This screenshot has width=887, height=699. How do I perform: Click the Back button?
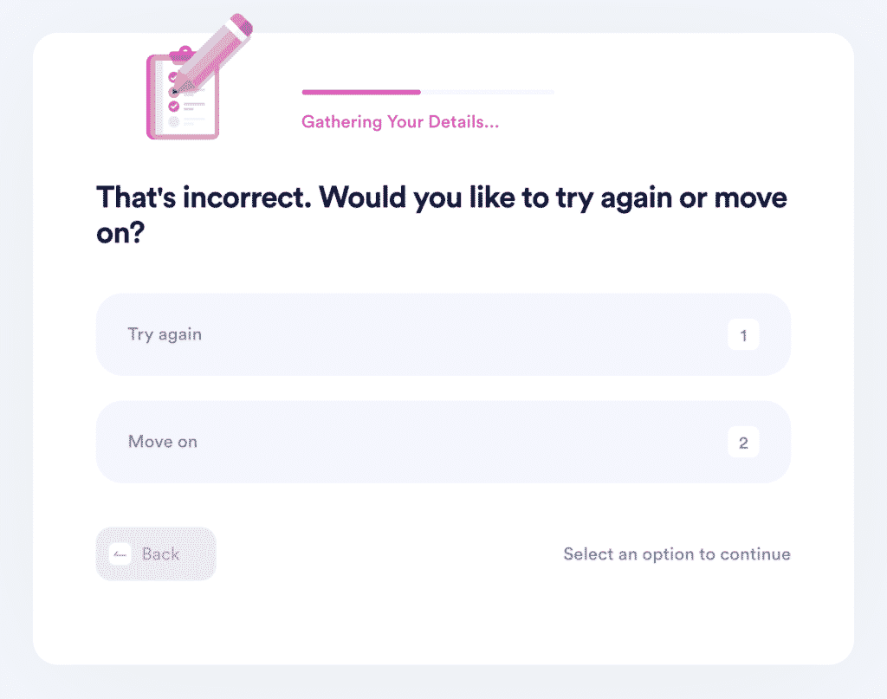(156, 553)
